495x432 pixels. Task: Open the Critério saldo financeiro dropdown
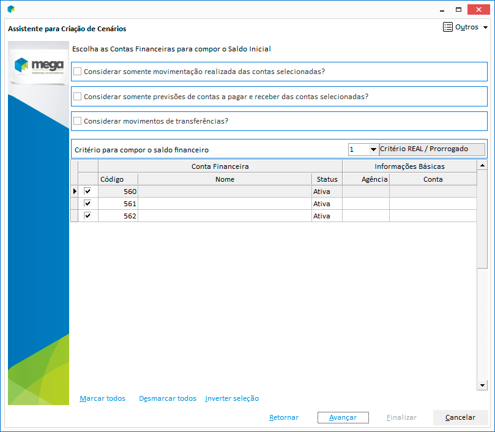(373, 149)
